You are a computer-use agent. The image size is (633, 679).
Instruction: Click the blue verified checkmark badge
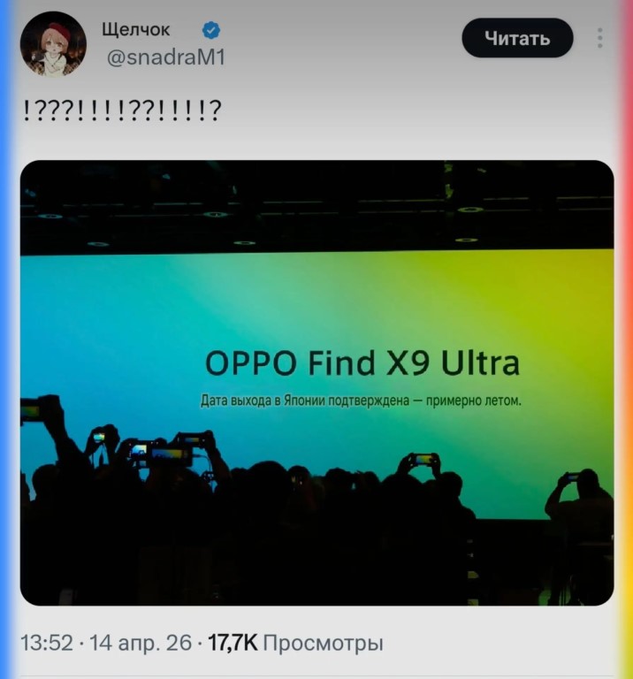[211, 30]
